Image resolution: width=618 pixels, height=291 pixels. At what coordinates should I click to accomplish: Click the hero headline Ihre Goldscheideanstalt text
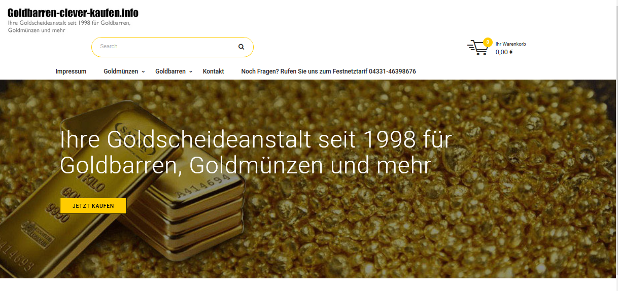click(256, 153)
